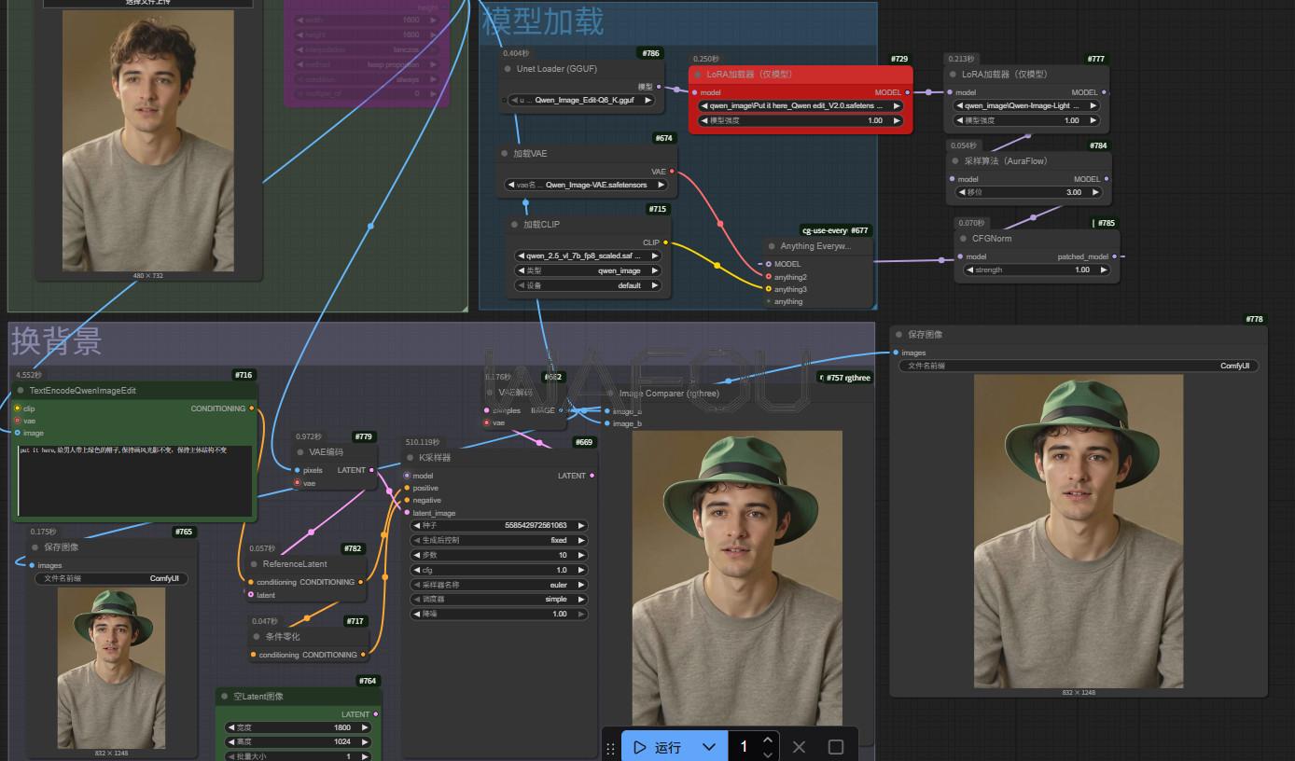Click right arrow on 步数 steps field
The height and width of the screenshot is (761, 1295).
click(582, 555)
